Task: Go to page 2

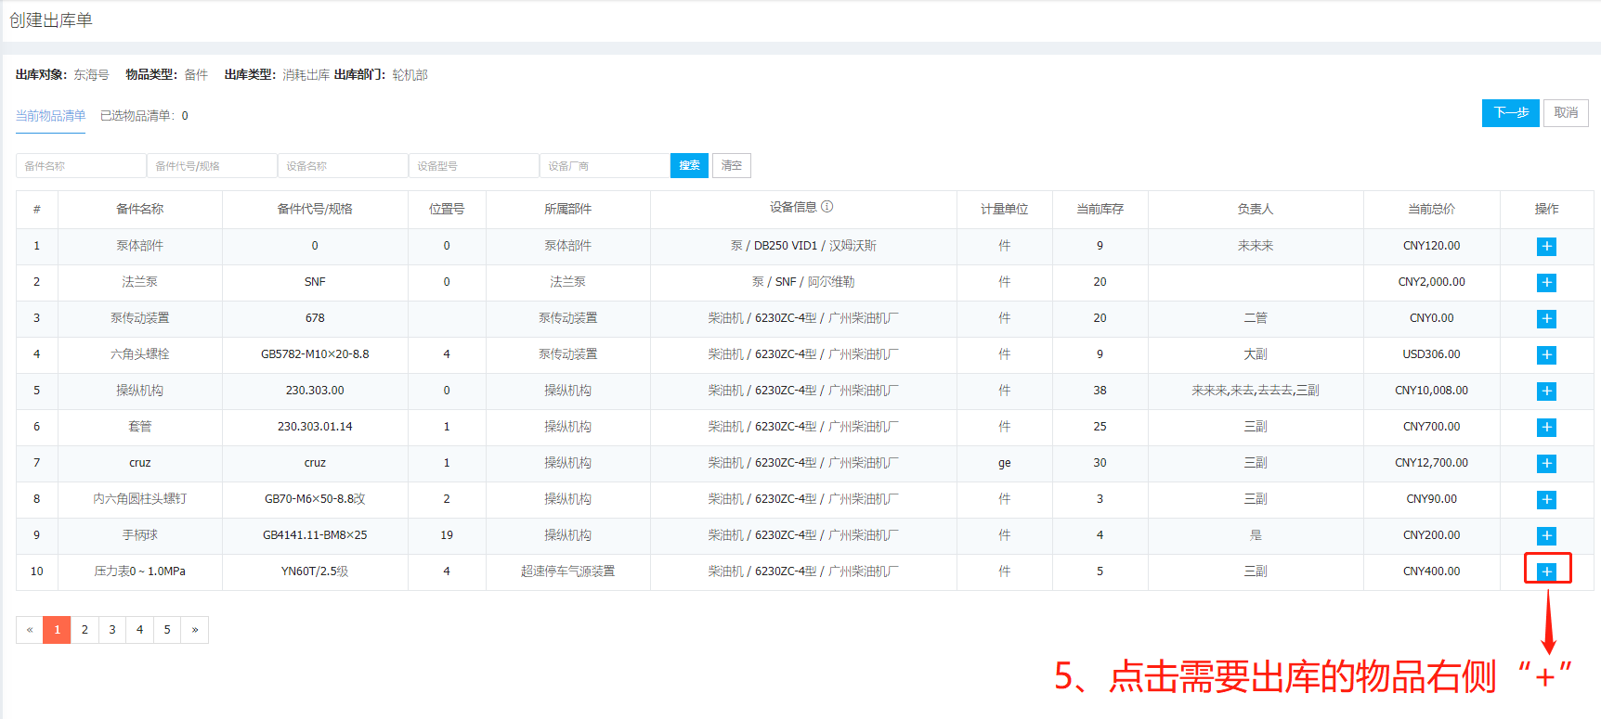Action: click(x=85, y=630)
